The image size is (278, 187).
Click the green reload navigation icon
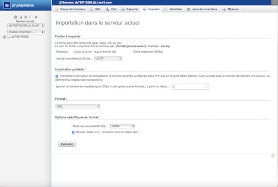pos(36,17)
